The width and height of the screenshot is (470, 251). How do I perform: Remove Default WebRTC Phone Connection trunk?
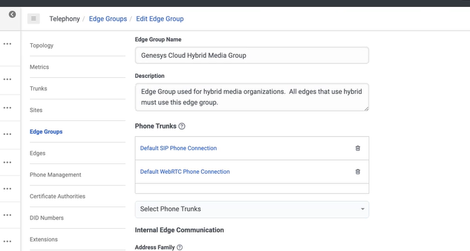tap(358, 172)
